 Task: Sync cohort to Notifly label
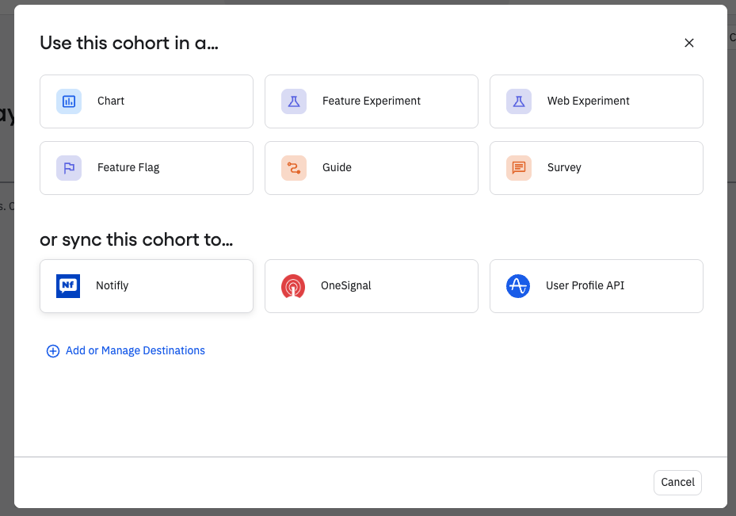tap(112, 285)
